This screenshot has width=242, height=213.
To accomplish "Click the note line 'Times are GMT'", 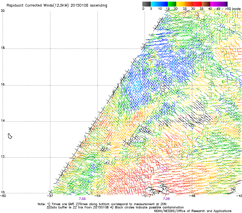I will [x=63, y=204].
